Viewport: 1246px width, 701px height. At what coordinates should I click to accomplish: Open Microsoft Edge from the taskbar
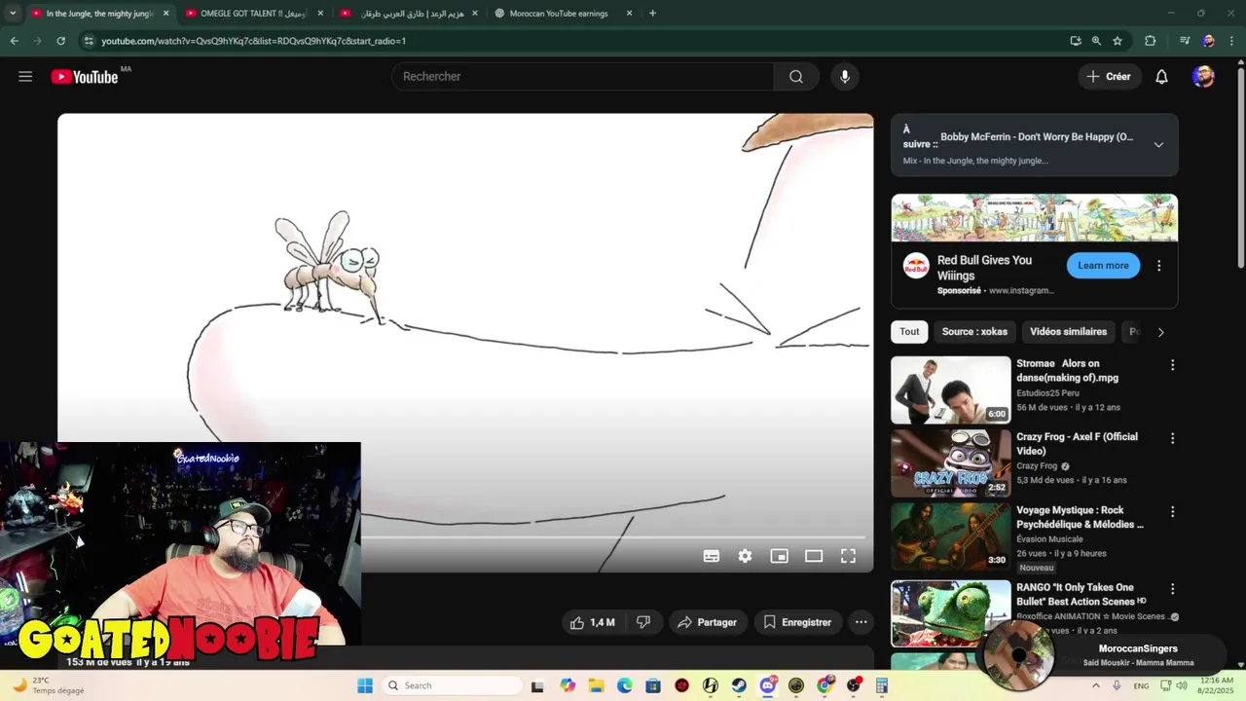[625, 685]
